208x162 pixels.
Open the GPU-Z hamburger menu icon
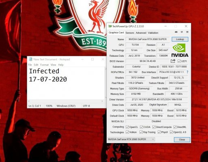(187, 32)
